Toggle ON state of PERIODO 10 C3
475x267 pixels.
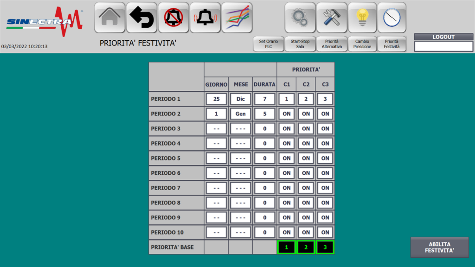[x=325, y=233]
